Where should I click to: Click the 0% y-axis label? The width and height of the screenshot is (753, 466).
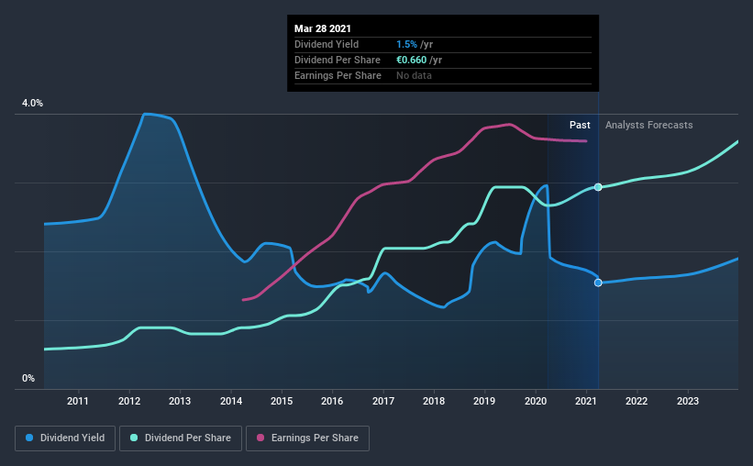28,378
